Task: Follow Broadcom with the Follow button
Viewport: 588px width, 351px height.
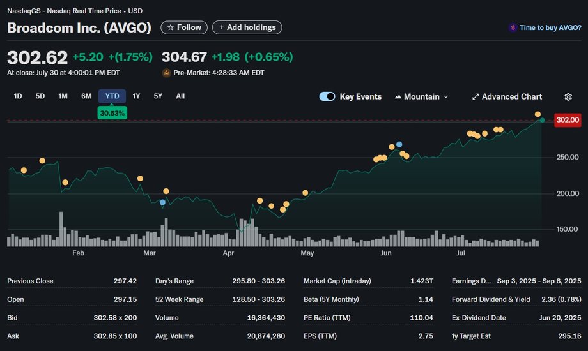Action: [x=184, y=27]
